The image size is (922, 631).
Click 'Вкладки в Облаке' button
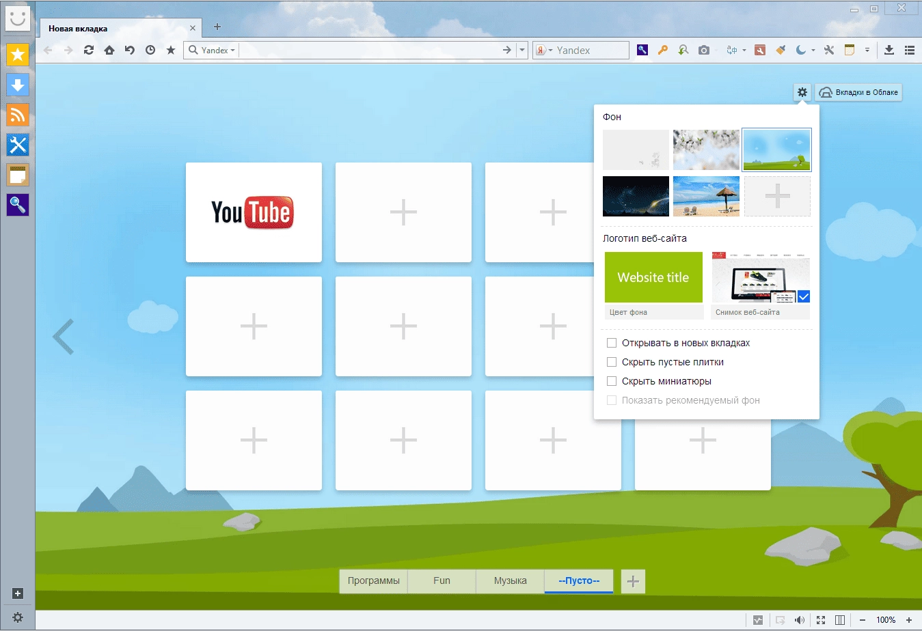(858, 92)
